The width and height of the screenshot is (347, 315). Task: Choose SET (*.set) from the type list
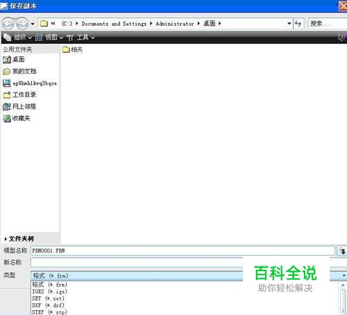[48, 298]
